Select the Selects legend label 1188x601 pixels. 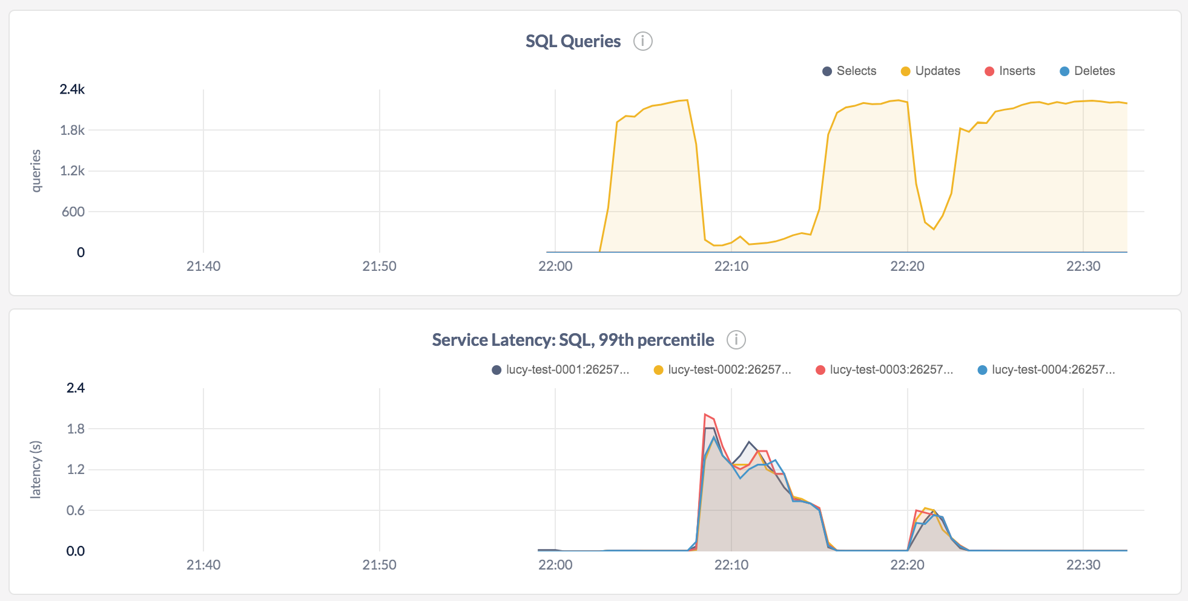(856, 71)
